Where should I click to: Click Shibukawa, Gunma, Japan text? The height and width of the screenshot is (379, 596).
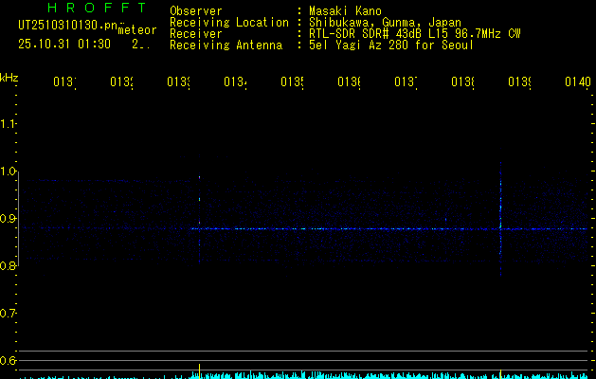coord(385,23)
